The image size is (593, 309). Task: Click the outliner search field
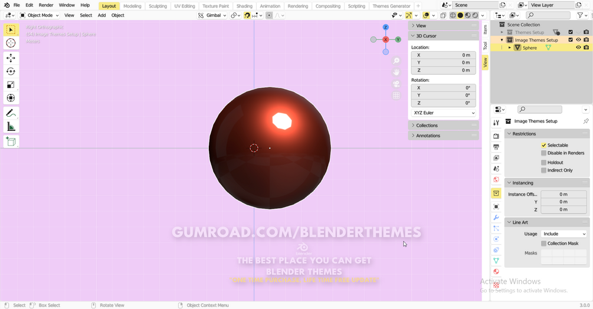[548, 15]
